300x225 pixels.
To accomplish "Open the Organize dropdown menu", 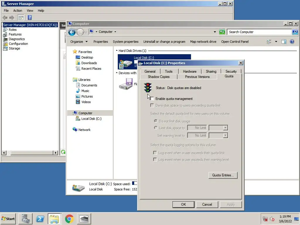I will point(79,42).
